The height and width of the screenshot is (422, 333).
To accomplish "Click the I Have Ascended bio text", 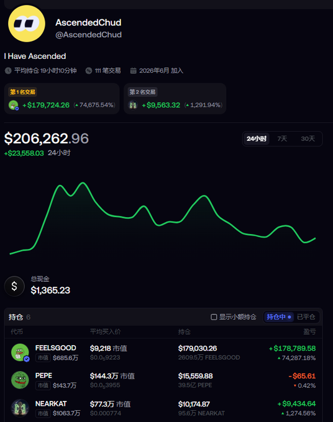I will tap(35, 56).
